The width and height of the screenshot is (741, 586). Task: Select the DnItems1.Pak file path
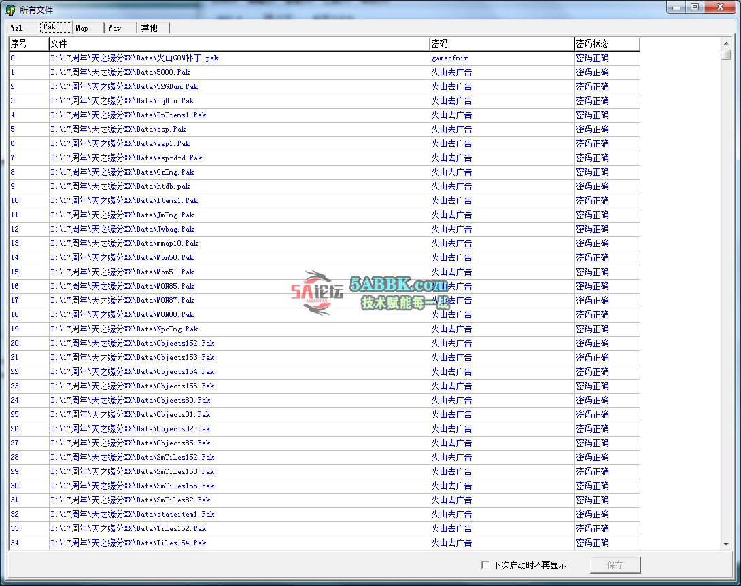click(x=128, y=115)
